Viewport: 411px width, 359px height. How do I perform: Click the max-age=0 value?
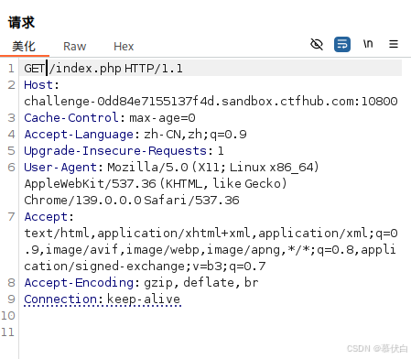[x=162, y=118]
